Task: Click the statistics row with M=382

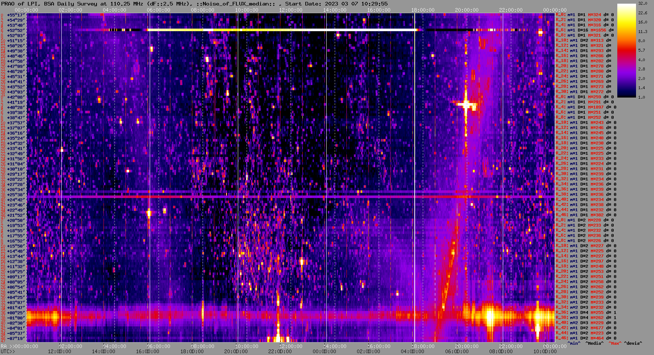Action: 586,215
